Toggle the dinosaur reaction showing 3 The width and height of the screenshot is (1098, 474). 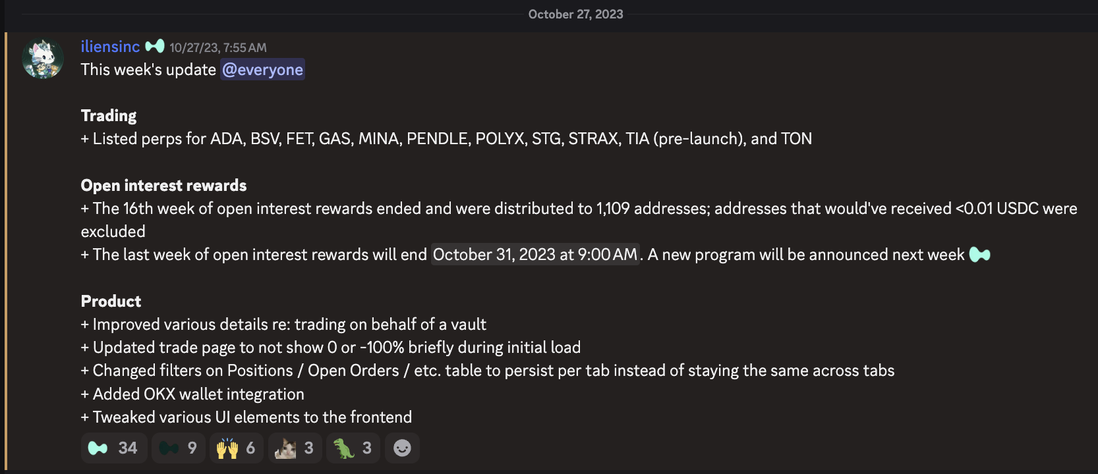pos(353,448)
